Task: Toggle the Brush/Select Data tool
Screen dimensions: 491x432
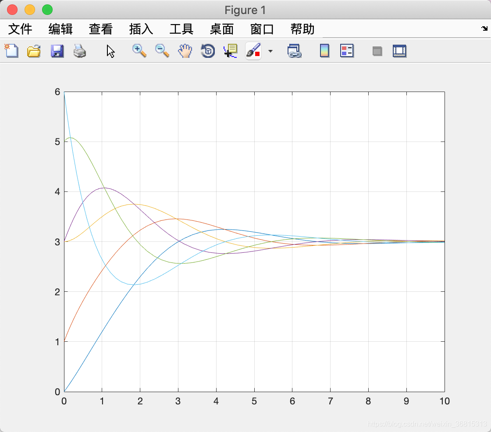Action: point(253,51)
